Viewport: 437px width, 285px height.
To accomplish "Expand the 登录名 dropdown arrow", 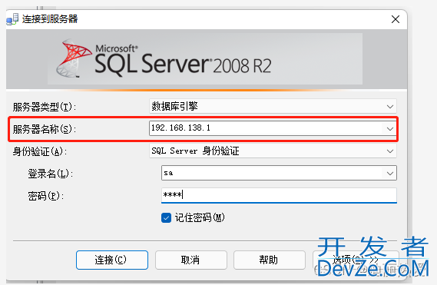I will click(x=390, y=173).
